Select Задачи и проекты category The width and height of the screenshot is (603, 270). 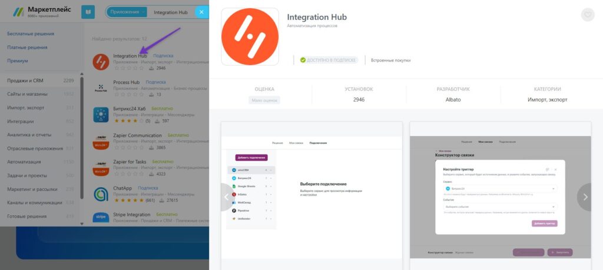pyautogui.click(x=40, y=176)
